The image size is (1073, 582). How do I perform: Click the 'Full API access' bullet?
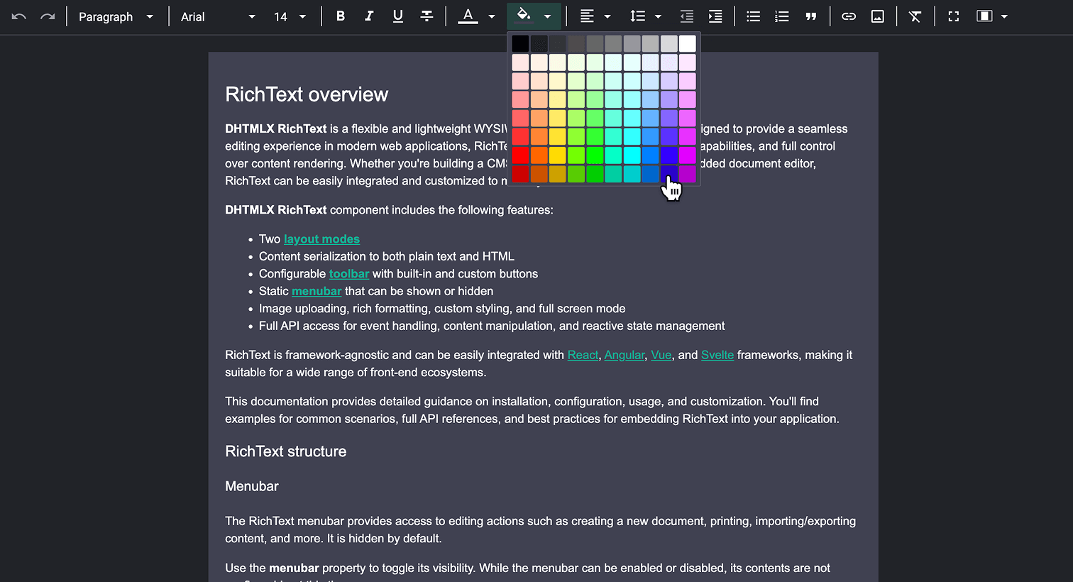click(492, 326)
